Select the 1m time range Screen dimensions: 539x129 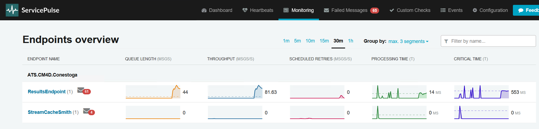click(x=286, y=41)
